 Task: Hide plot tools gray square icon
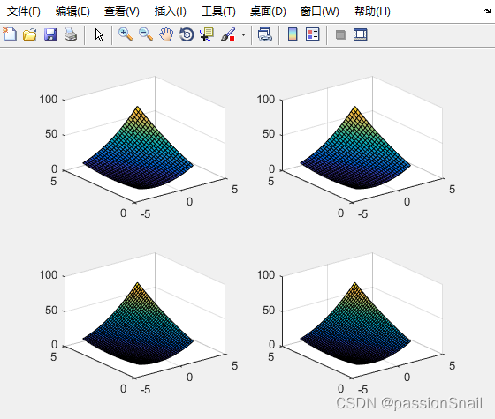click(x=340, y=34)
